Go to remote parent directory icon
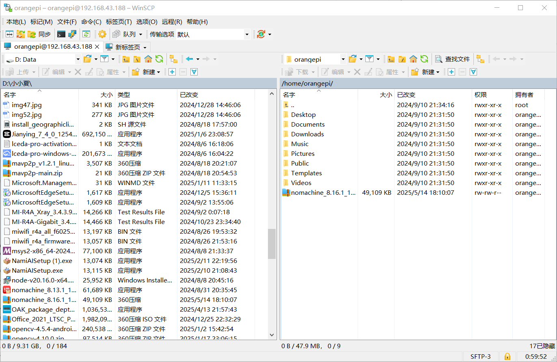 (x=391, y=59)
